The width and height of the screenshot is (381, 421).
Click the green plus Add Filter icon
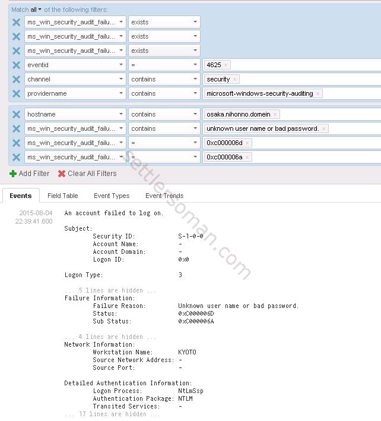coord(13,174)
